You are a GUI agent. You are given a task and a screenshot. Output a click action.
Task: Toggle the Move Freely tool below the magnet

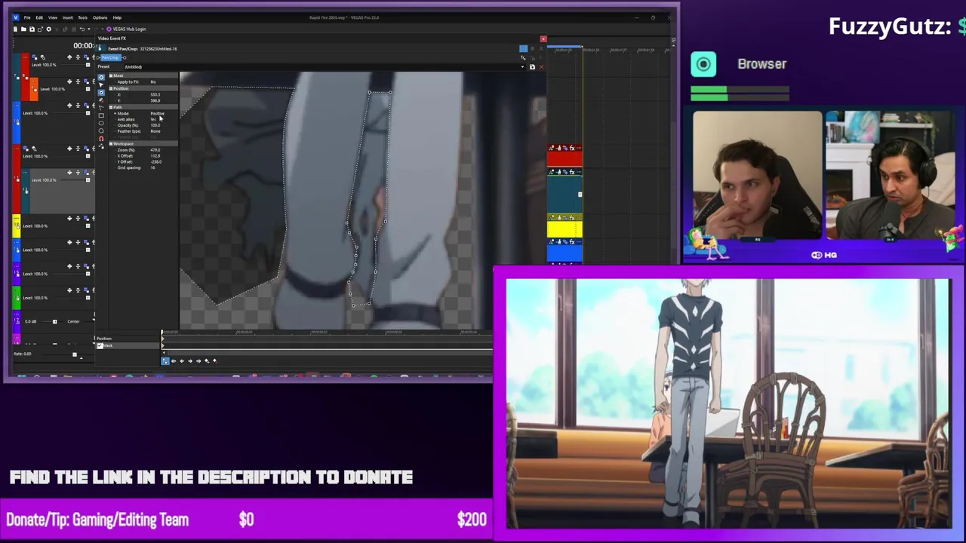click(x=101, y=146)
